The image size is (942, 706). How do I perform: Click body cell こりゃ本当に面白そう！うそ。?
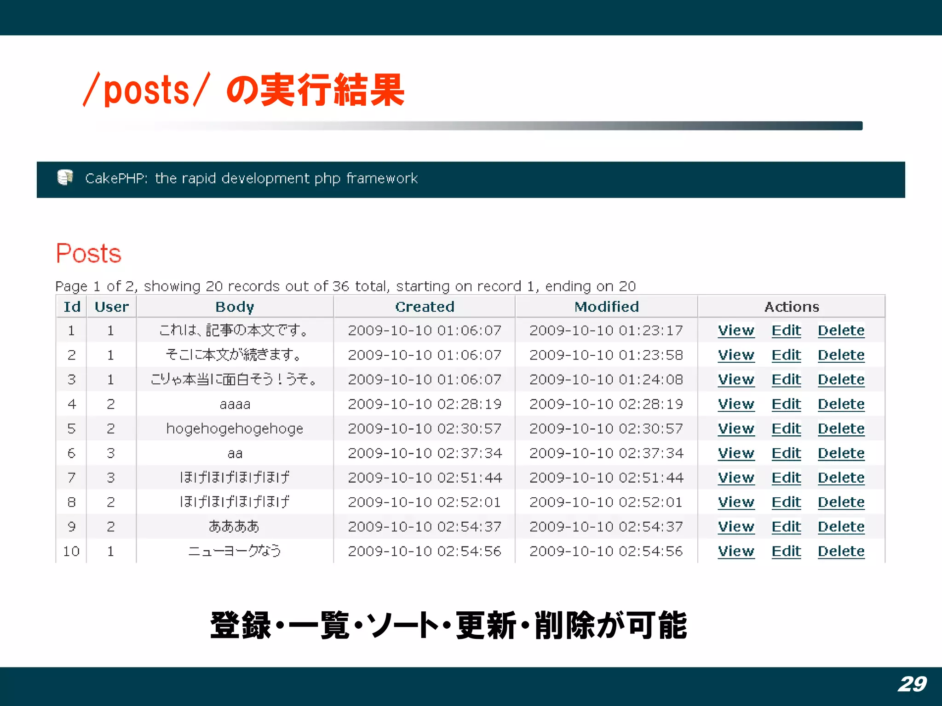coord(235,379)
